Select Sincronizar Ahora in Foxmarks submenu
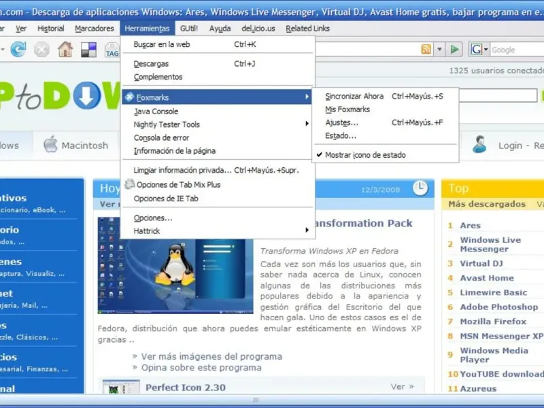Image resolution: width=544 pixels, height=408 pixels. point(386,96)
